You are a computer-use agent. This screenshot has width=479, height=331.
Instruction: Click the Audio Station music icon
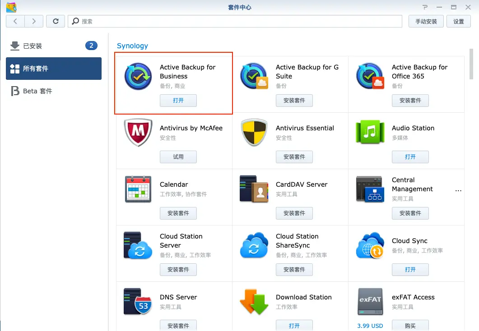tap(370, 132)
